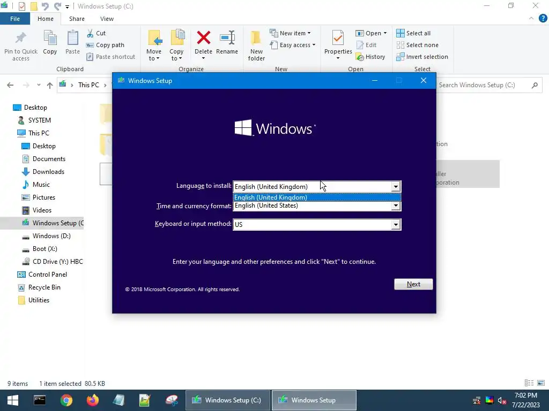
Task: Select the Cut scissors command
Action: click(x=96, y=33)
